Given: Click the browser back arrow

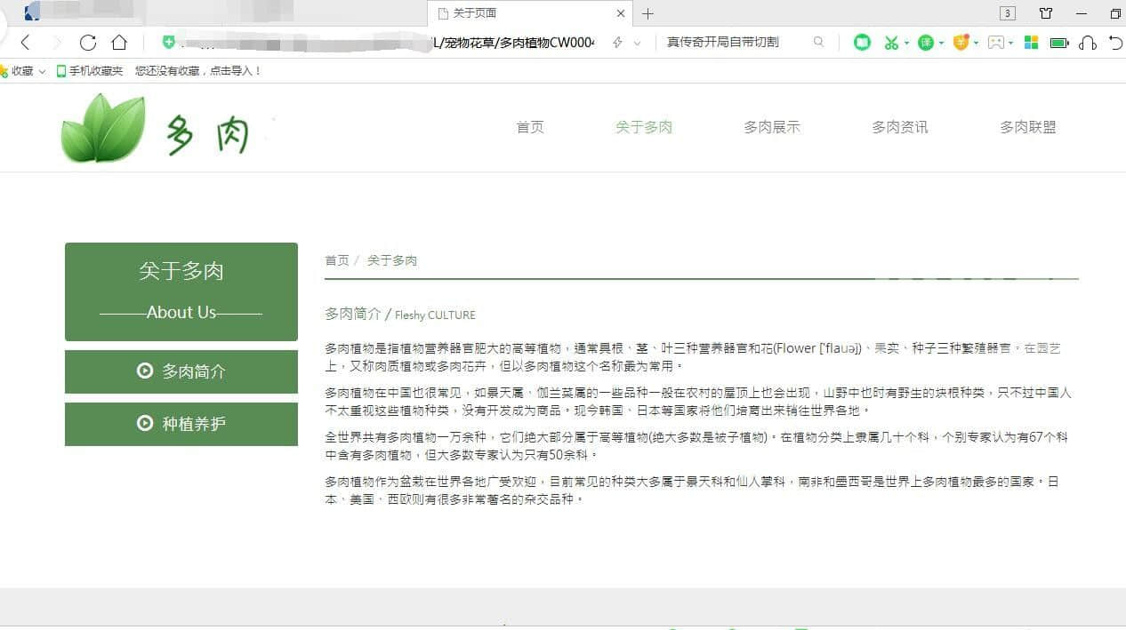Looking at the screenshot, I should [25, 43].
